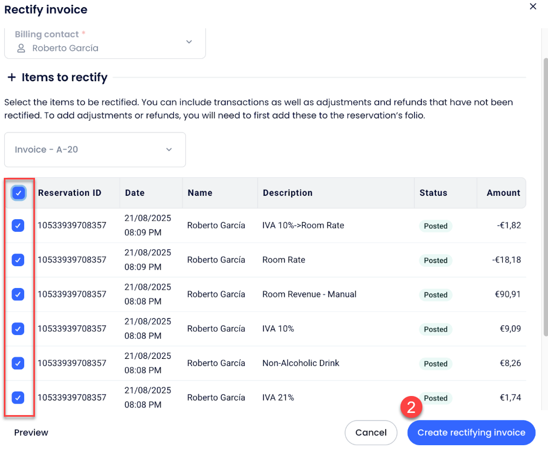Viewport: 548px width, 450px height.
Task: Click the Create rectifying invoice button
Action: point(471,433)
